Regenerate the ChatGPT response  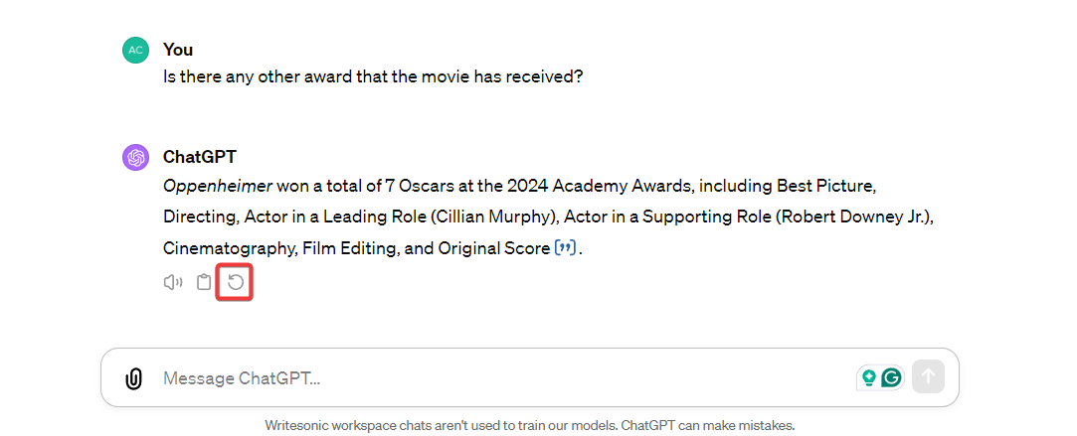click(236, 282)
